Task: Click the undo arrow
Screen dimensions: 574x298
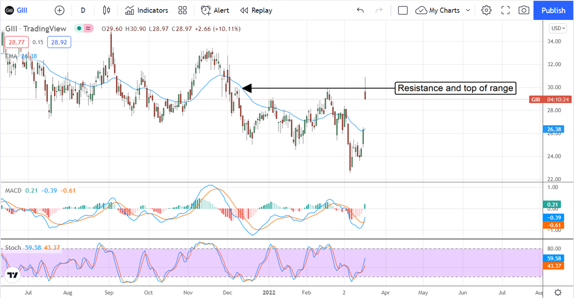Action: 360,10
